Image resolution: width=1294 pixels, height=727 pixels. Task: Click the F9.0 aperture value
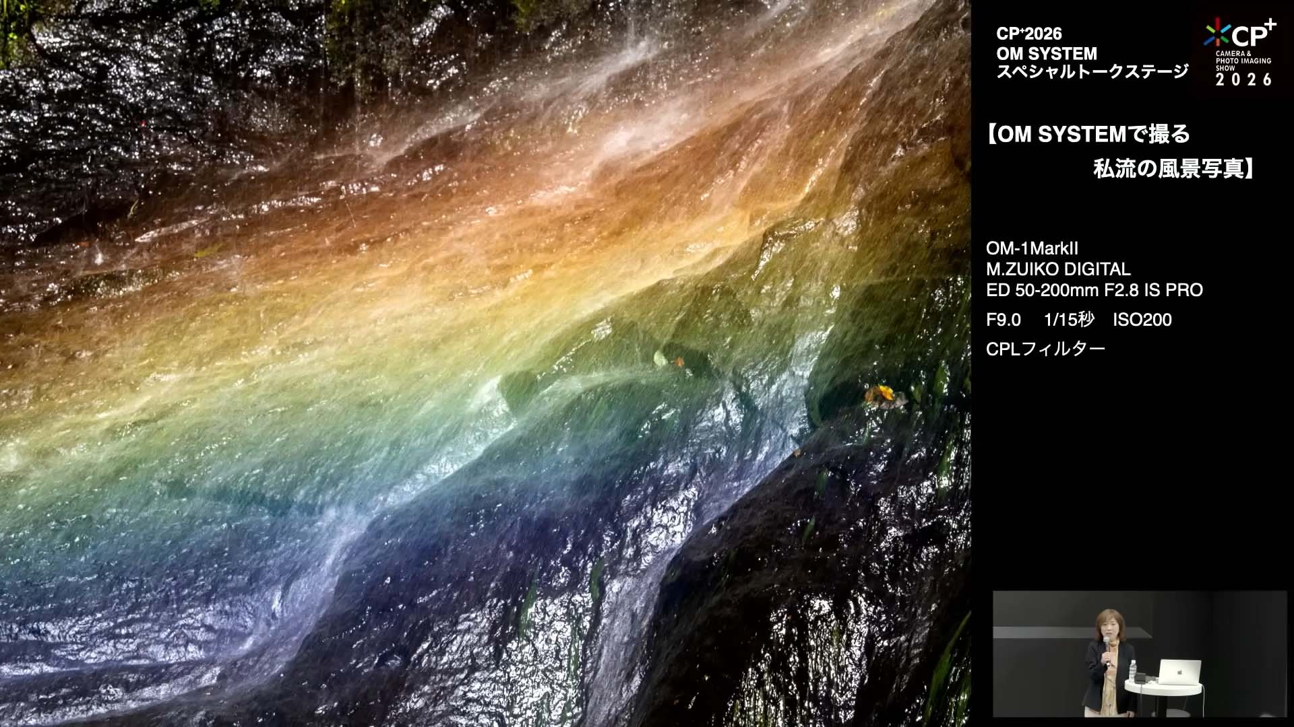(1003, 320)
